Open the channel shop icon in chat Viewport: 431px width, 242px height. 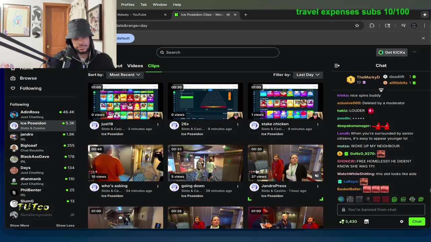click(366, 221)
